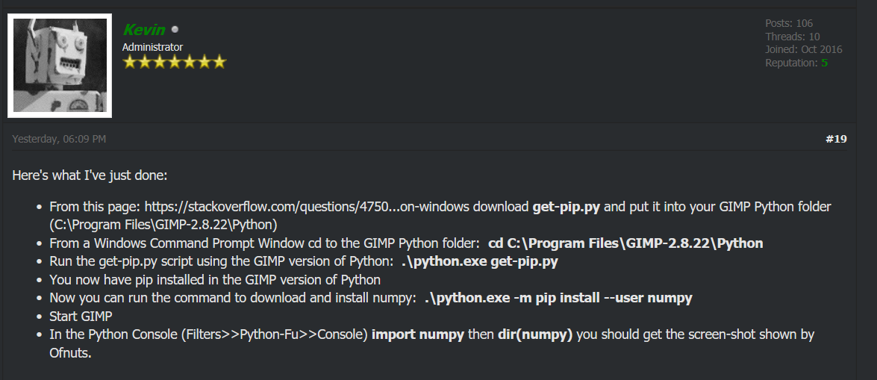Click the Start GIMP list item

[81, 317]
